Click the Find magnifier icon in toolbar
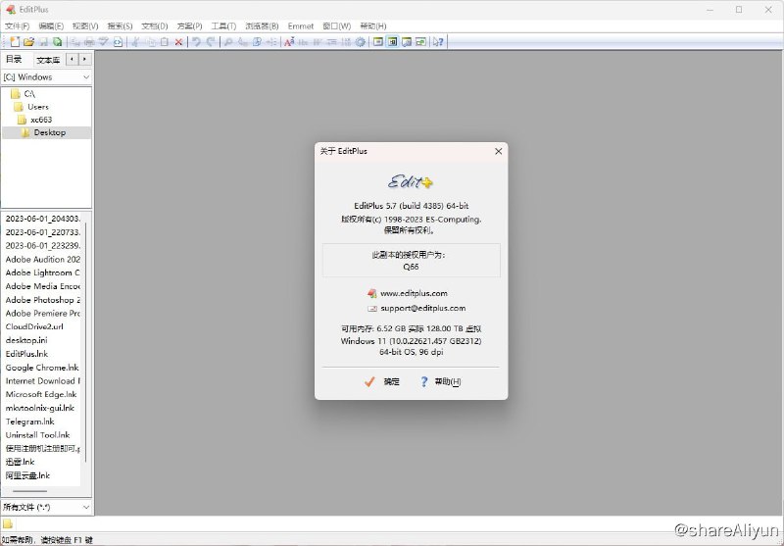Image resolution: width=784 pixels, height=546 pixels. coord(228,42)
